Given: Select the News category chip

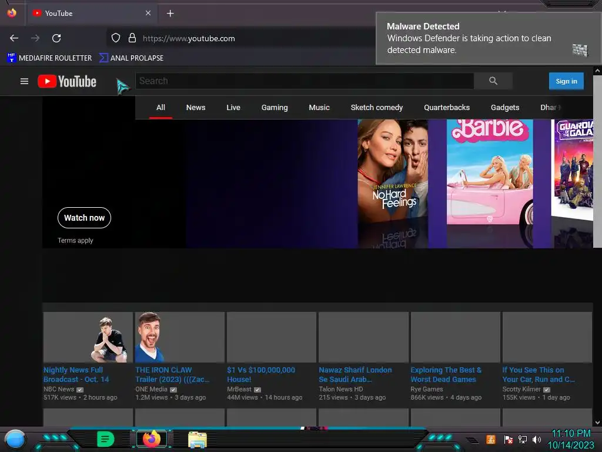Looking at the screenshot, I should (x=196, y=108).
